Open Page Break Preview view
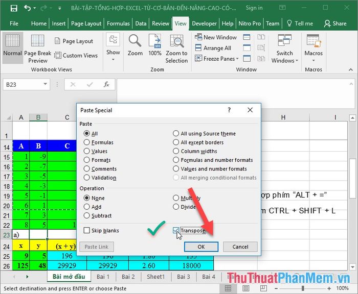The width and height of the screenshot is (358, 294). 38,45
